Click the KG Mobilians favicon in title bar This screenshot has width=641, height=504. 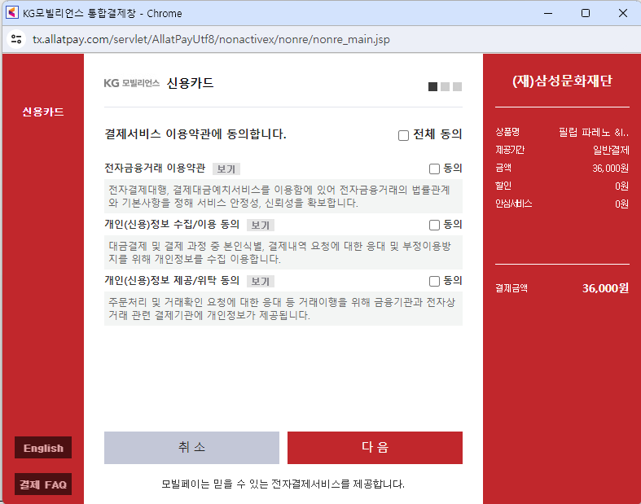click(12, 13)
